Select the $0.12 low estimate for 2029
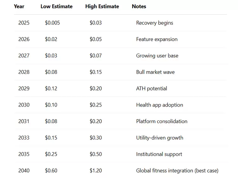The width and height of the screenshot is (238, 182). 51,88
